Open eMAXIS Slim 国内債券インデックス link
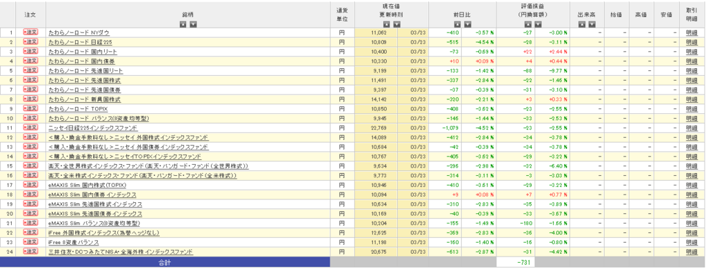This screenshot has height=269, width=706. 92,195
